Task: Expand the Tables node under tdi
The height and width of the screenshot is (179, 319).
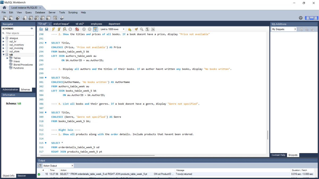Action: 7,58
